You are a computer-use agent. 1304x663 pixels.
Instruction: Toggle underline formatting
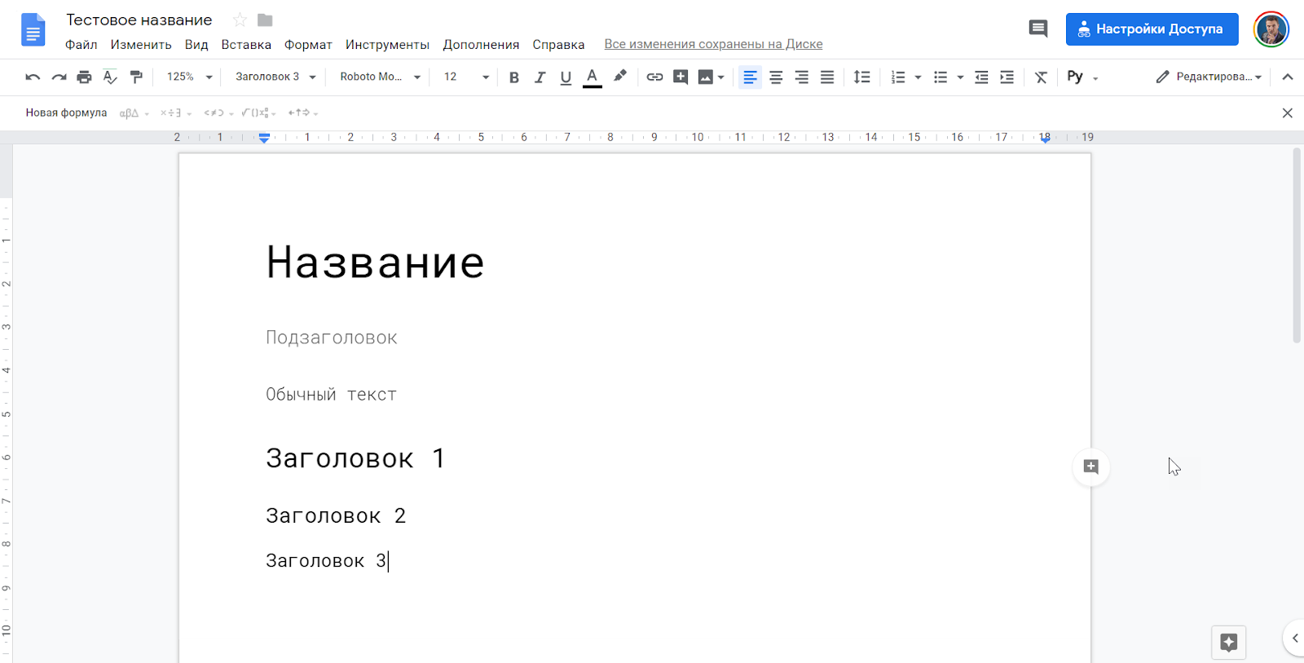(x=566, y=77)
